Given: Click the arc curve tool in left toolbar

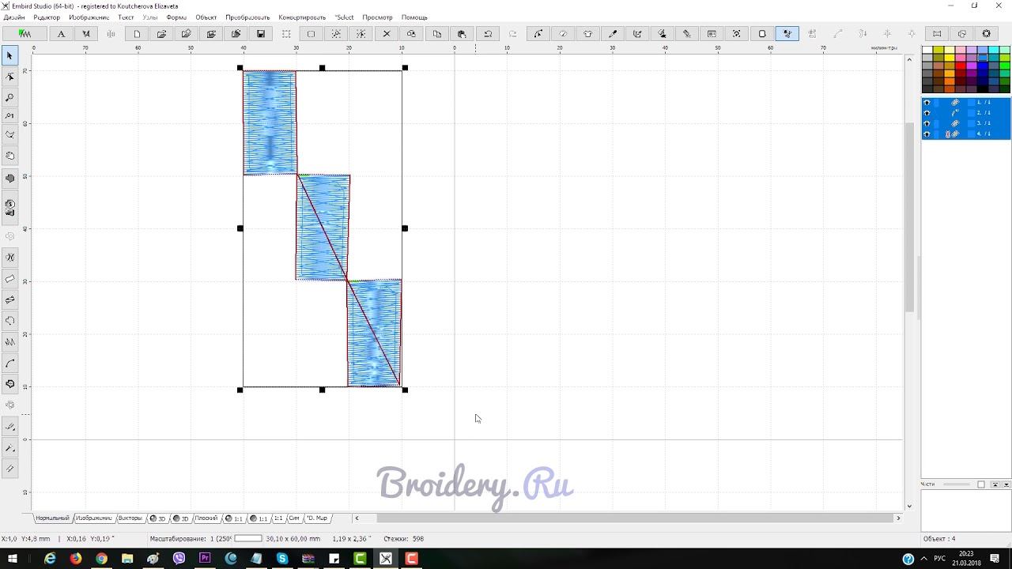Looking at the screenshot, I should click(x=9, y=364).
